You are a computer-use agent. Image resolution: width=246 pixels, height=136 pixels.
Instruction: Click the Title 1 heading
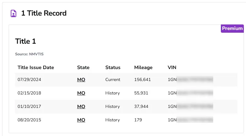click(25, 41)
